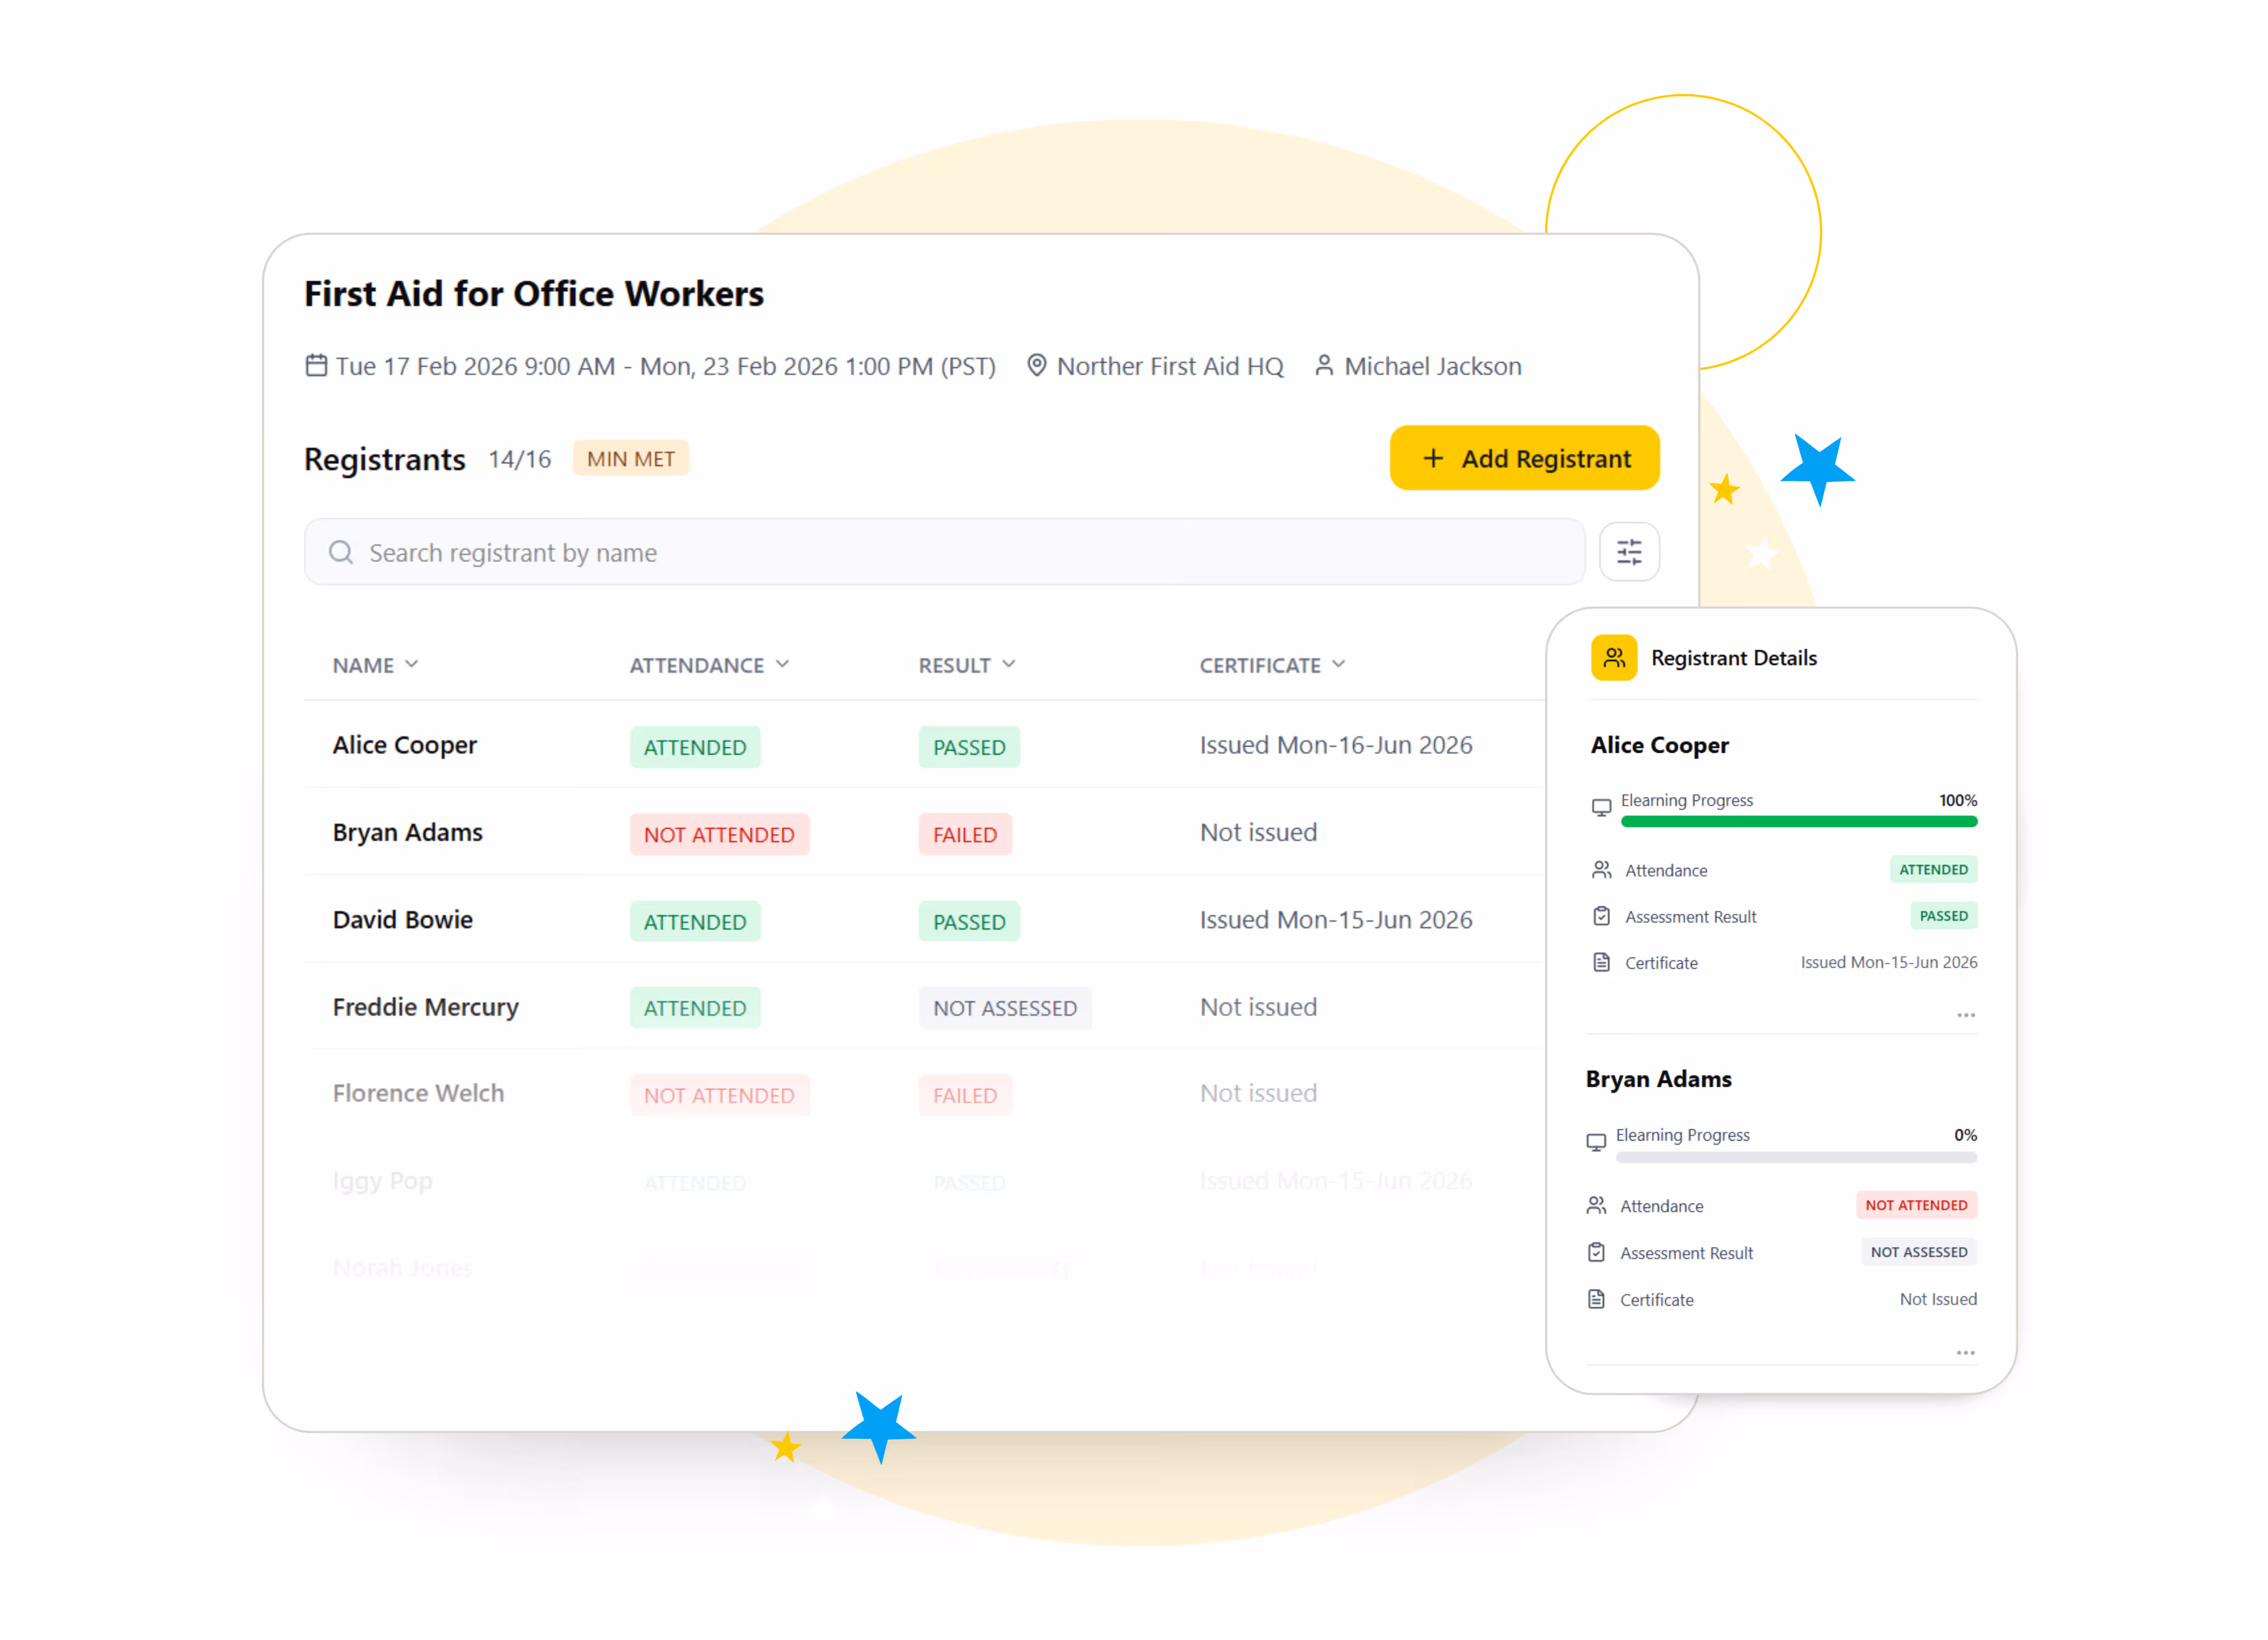Click Bryan Adams' 0% Elearning progress bar
The image size is (2268, 1640).
(1796, 1157)
